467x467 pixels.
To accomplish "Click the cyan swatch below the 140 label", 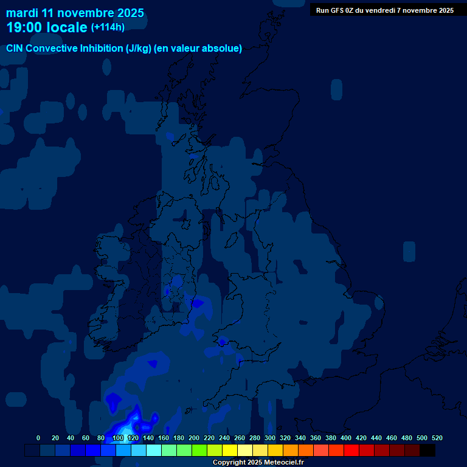I will (154, 451).
